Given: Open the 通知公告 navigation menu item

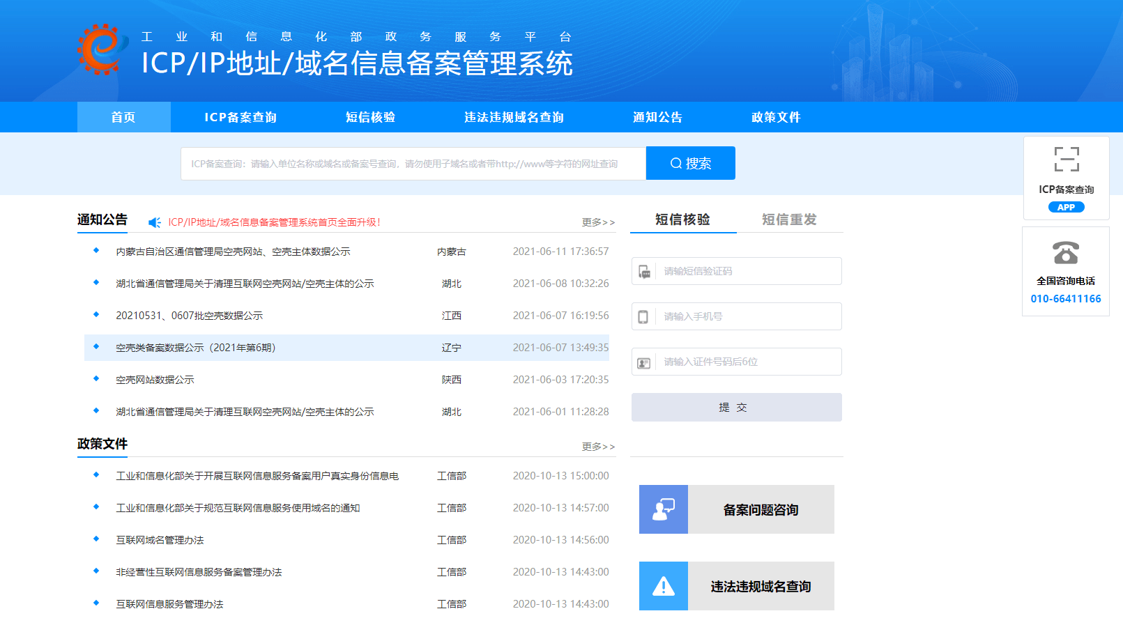Looking at the screenshot, I should pyautogui.click(x=658, y=117).
